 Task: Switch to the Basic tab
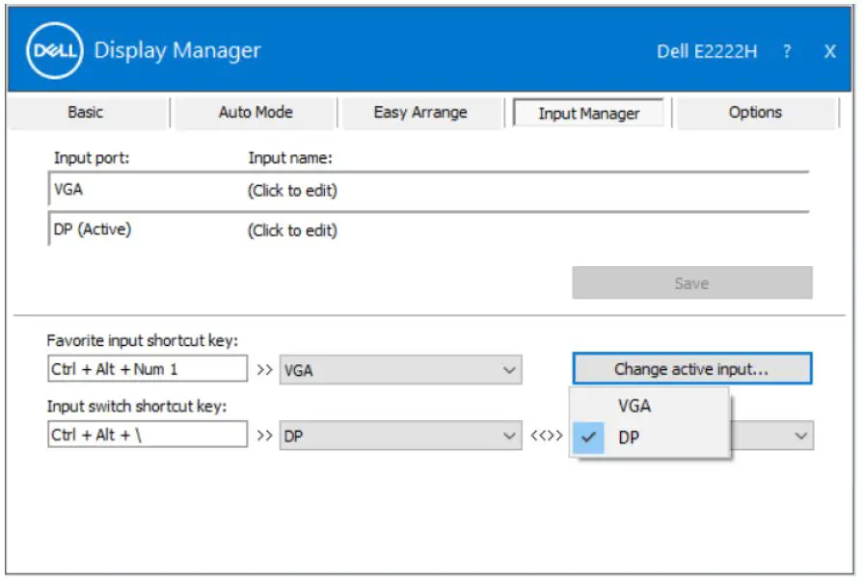[x=87, y=112]
